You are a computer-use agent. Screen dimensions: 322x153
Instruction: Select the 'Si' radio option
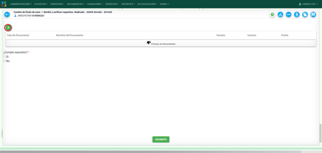[4, 56]
